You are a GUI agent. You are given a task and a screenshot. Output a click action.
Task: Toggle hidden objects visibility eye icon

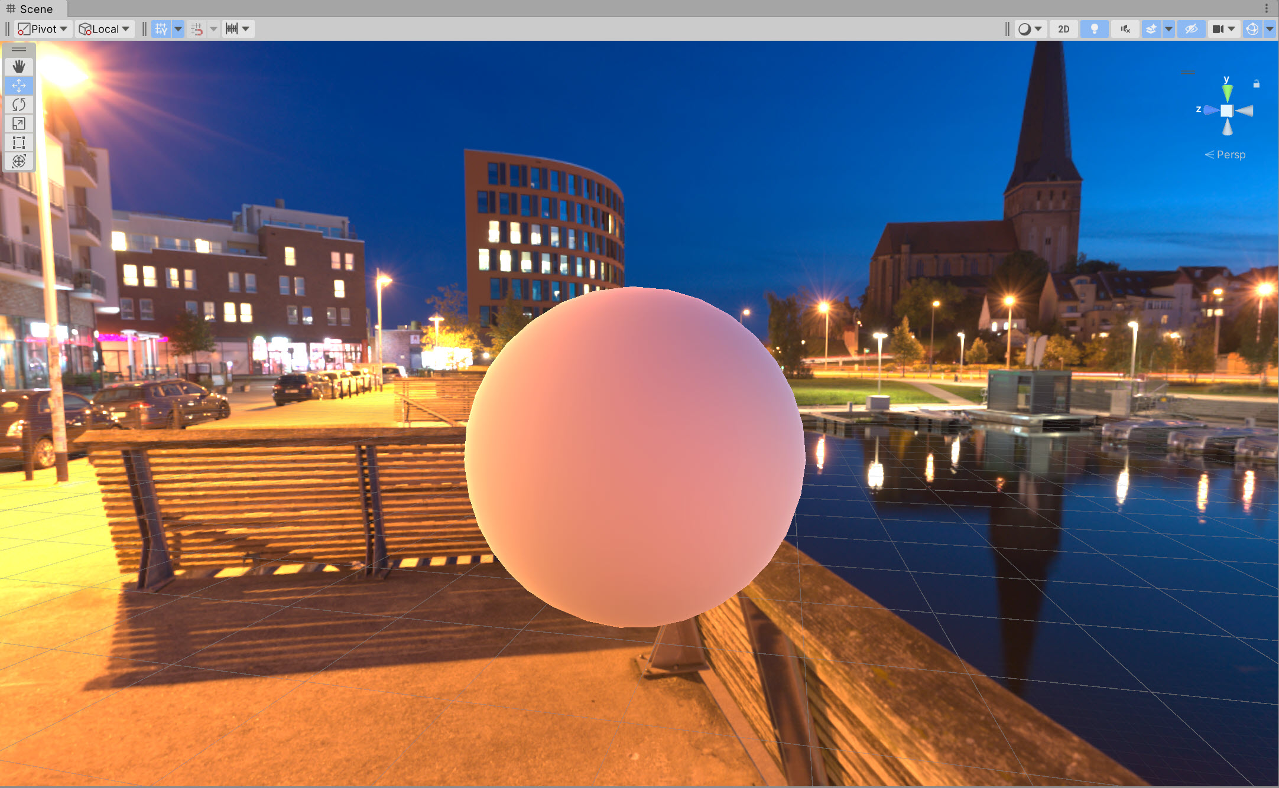point(1191,29)
